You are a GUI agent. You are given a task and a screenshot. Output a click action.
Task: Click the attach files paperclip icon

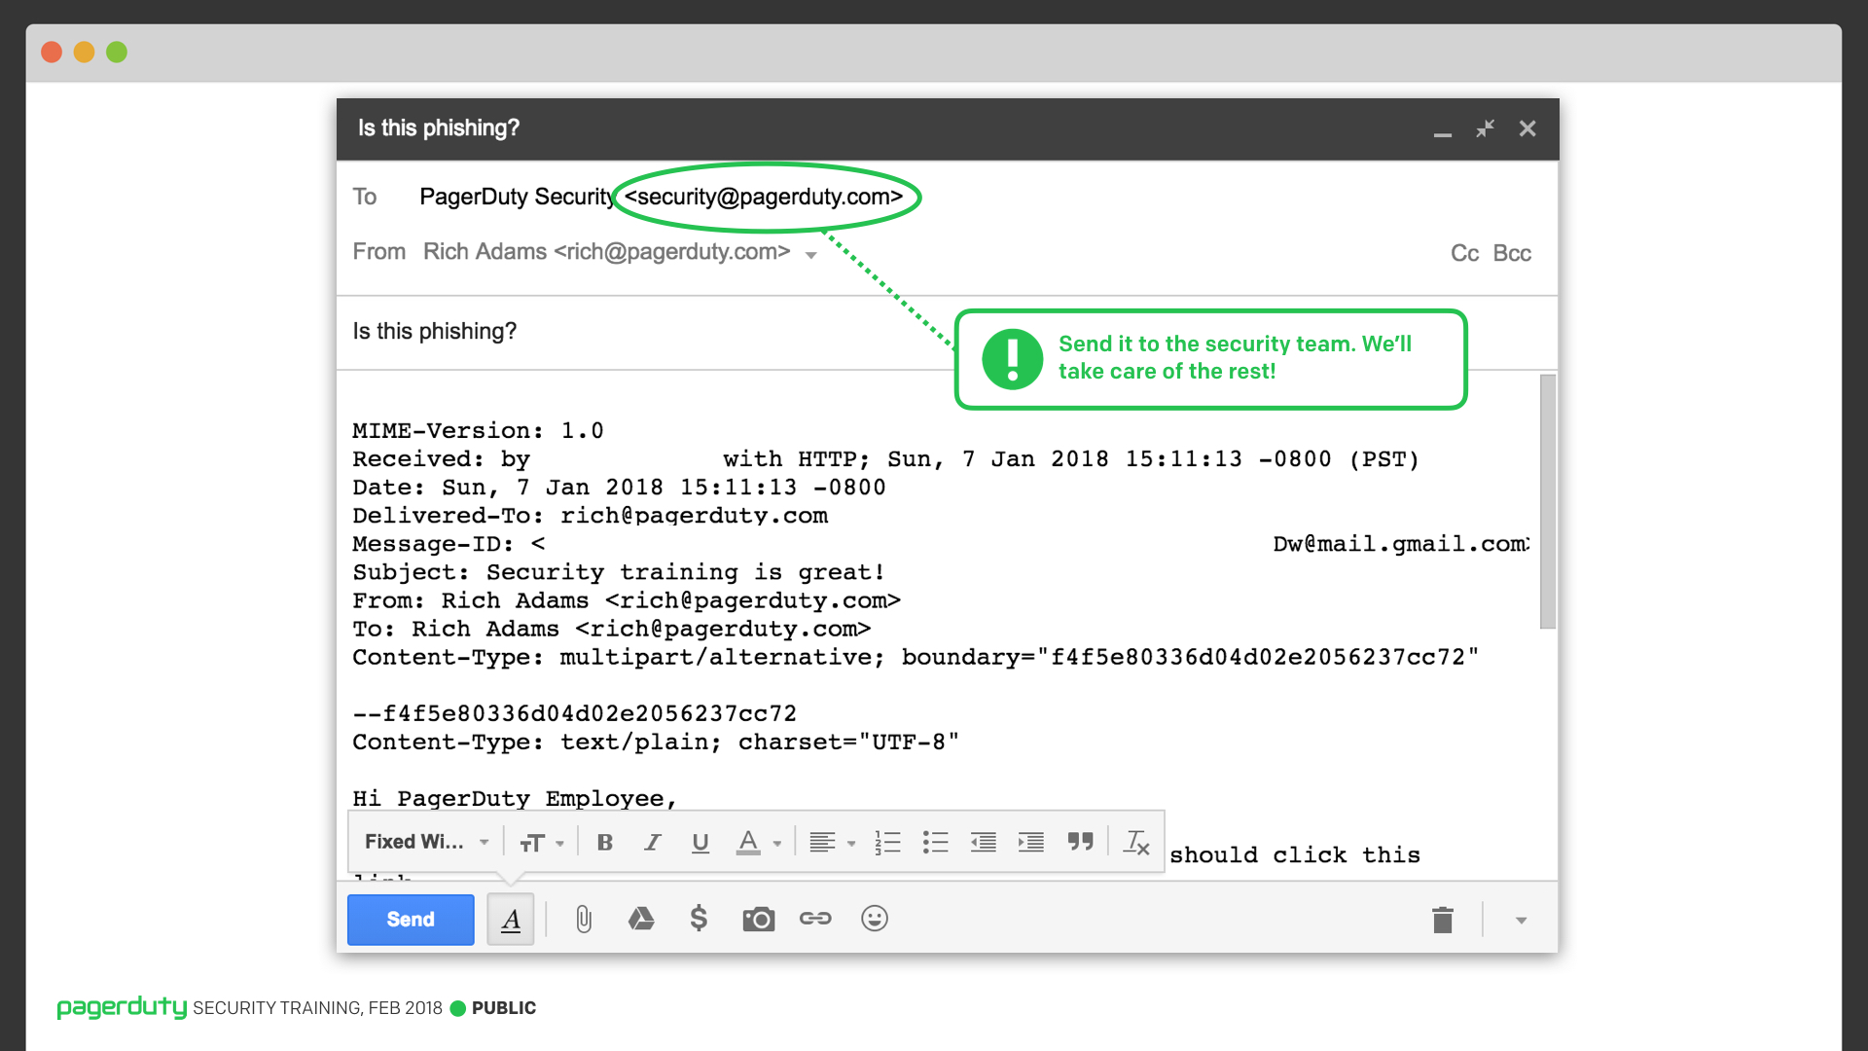(583, 919)
